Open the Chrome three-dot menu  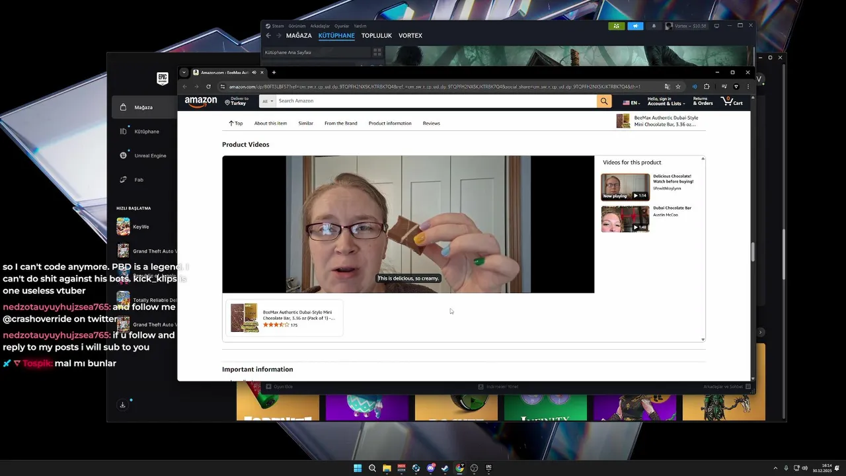click(748, 87)
